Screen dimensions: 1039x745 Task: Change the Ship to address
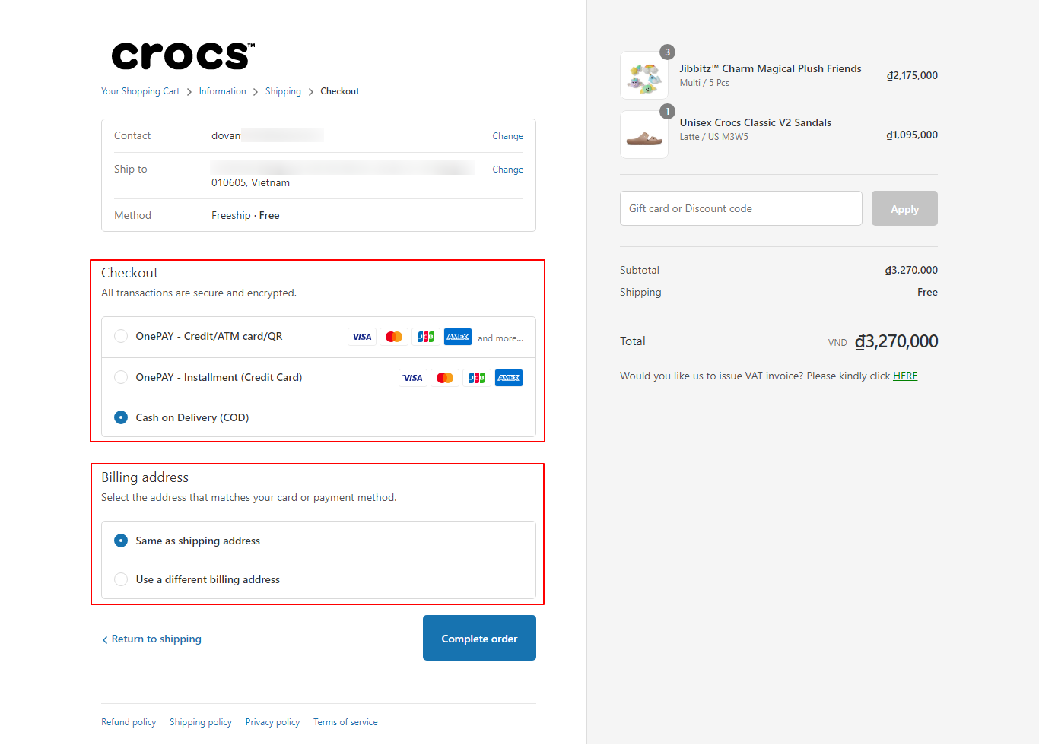point(508,170)
